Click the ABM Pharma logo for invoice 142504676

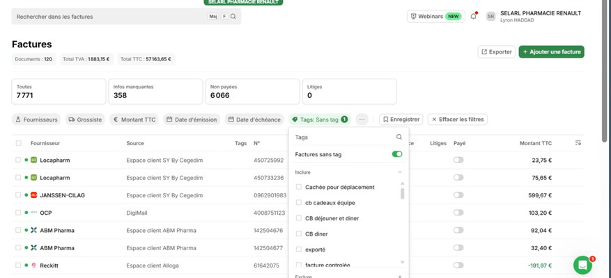[x=33, y=230]
